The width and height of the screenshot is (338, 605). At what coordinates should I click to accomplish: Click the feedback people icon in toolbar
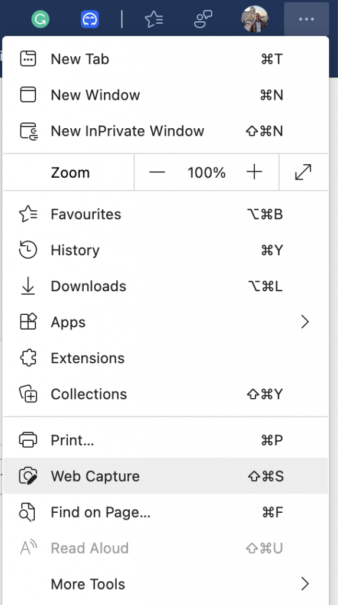(203, 19)
